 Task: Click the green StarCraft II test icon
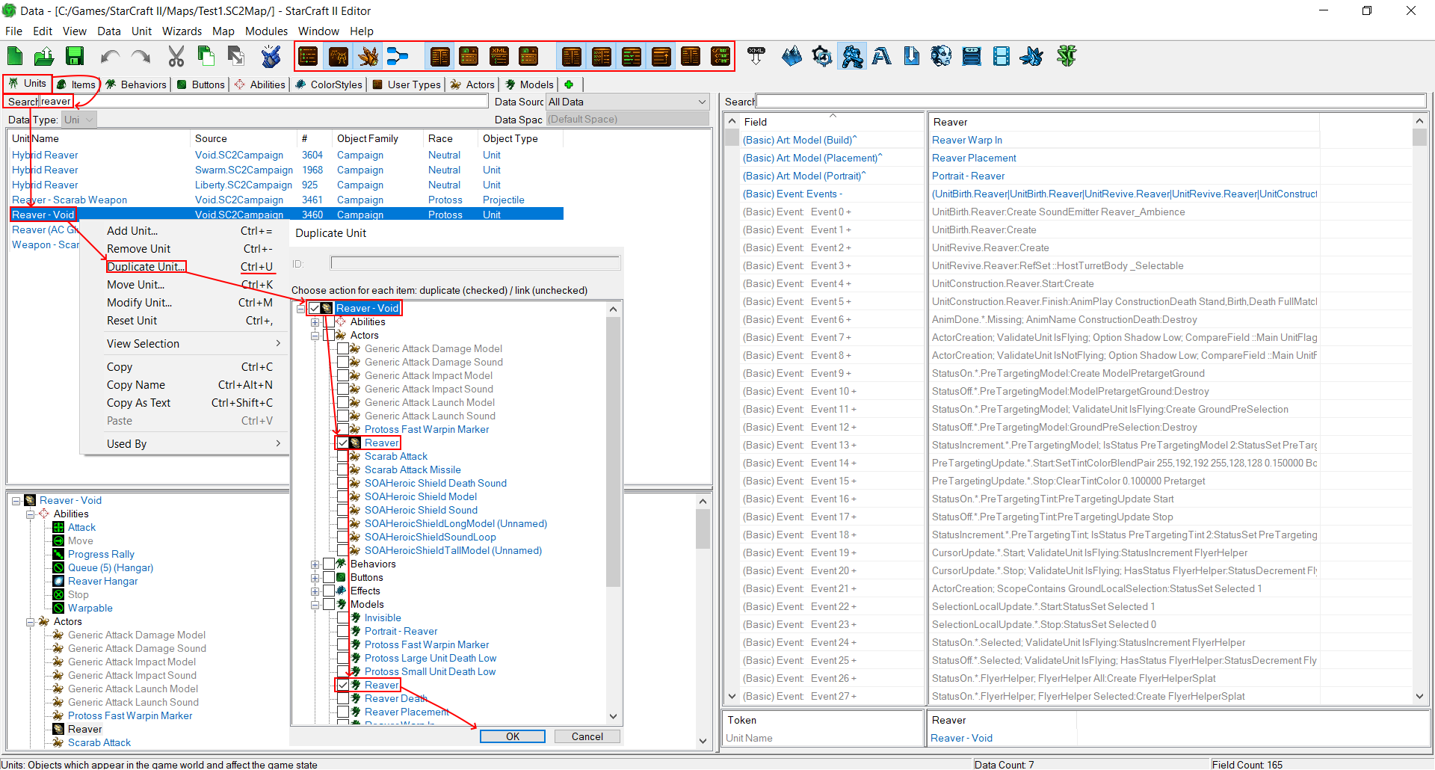click(x=1067, y=57)
